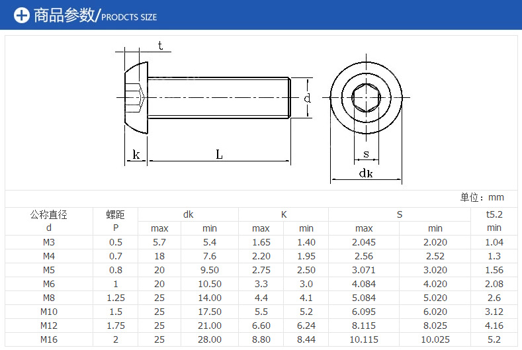Click the plus icon in blue header
This screenshot has width=522, height=350.
(x=22, y=15)
